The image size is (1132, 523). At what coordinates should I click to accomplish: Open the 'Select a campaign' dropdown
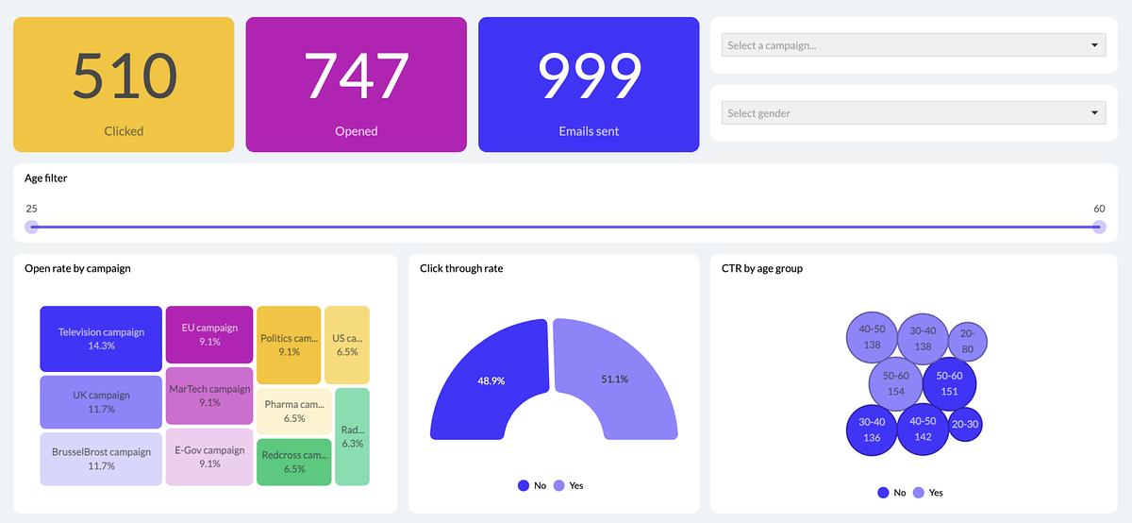coord(912,45)
